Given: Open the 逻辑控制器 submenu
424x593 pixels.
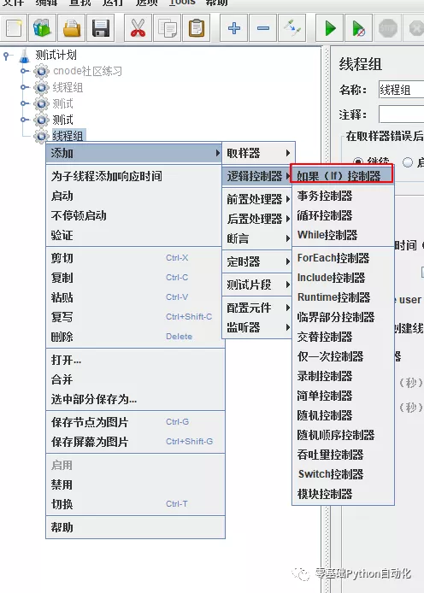Looking at the screenshot, I should (x=256, y=176).
